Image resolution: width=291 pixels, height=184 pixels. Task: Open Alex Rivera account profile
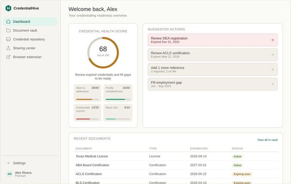pyautogui.click(x=31, y=174)
